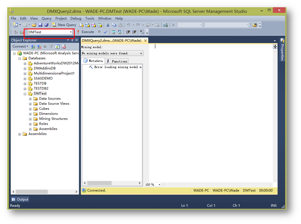Open the Query menu
Viewport: 301px width, 224px height.
click(46, 18)
